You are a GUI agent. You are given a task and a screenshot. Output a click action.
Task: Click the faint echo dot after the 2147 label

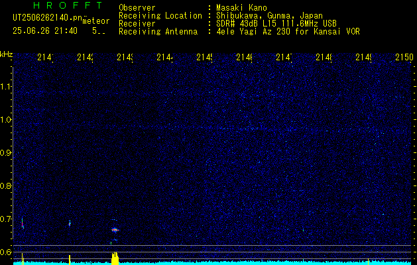(x=303, y=230)
